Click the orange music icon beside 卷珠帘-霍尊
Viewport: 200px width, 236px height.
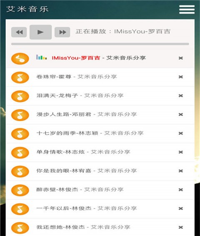pos(20,78)
